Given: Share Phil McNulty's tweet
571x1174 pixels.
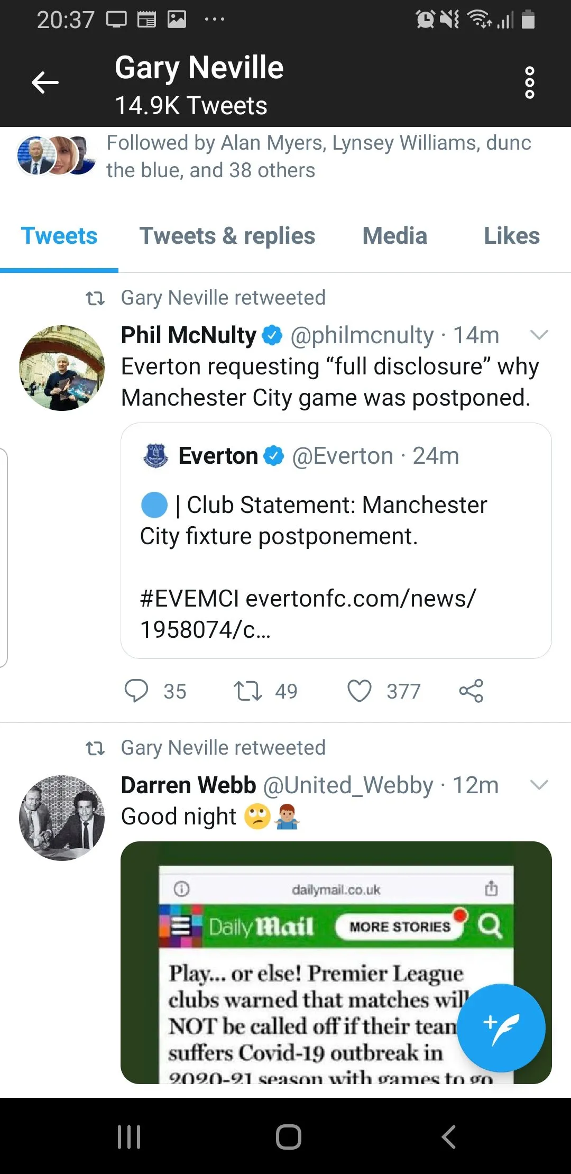Looking at the screenshot, I should pyautogui.click(x=471, y=691).
